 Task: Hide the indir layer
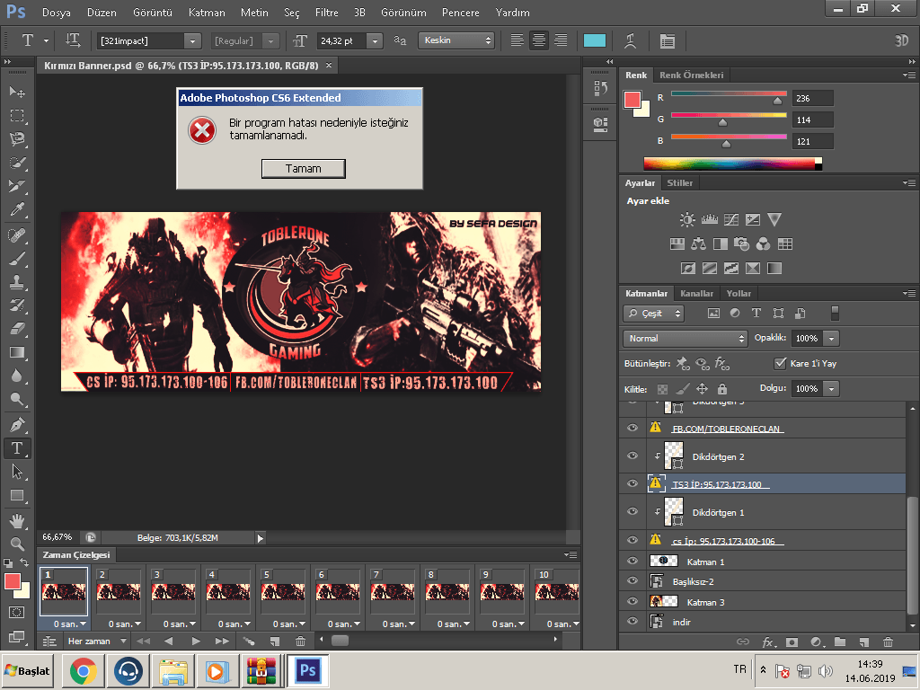click(x=632, y=622)
